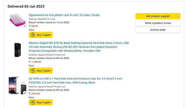
Task: Click reorder icon on QZ enclosure button
Action: (x=33, y=102)
